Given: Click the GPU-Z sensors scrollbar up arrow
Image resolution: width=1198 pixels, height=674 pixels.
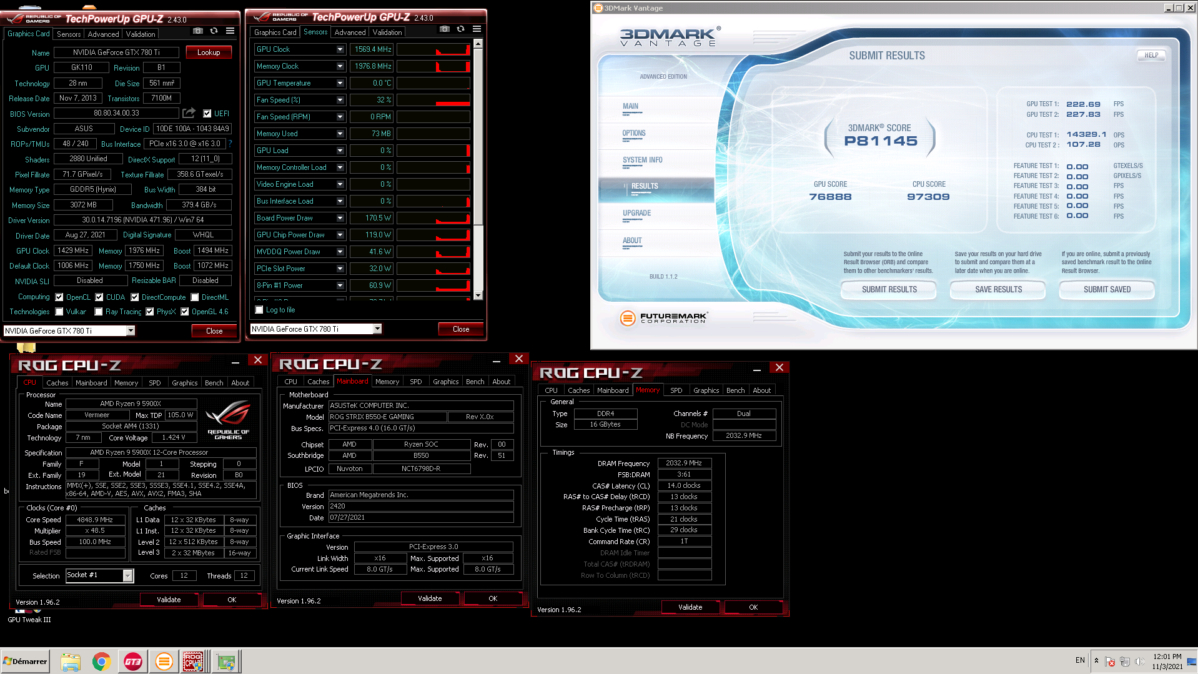Looking at the screenshot, I should [x=478, y=44].
